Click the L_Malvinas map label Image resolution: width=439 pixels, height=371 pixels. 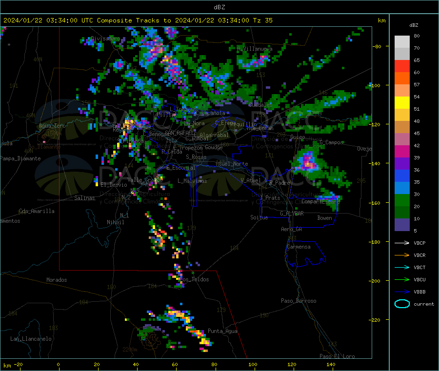click(192, 181)
